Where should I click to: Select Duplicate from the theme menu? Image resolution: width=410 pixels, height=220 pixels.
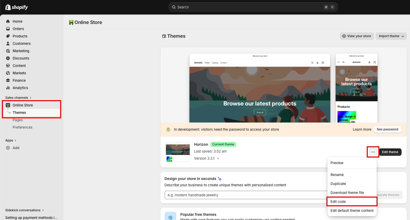[x=338, y=184]
